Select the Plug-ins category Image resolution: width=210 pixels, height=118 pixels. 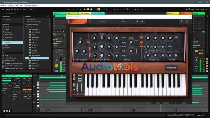coord(12,42)
